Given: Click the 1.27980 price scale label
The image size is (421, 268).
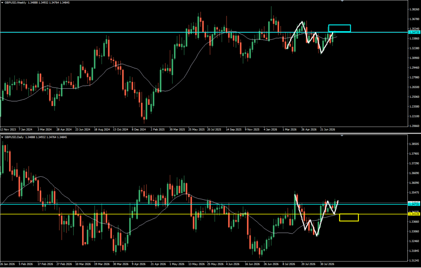Looking at the screenshot, I should 414,78.
